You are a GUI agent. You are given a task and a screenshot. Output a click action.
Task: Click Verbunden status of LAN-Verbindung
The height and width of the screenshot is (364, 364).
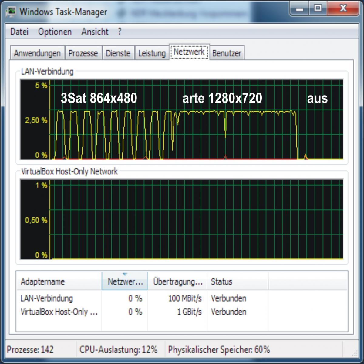[x=229, y=298]
